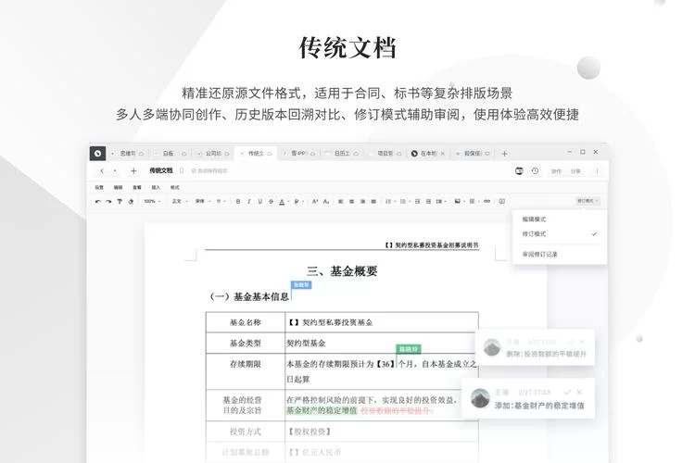Insert a bulleted list
695x463 pixels.
pos(403,202)
